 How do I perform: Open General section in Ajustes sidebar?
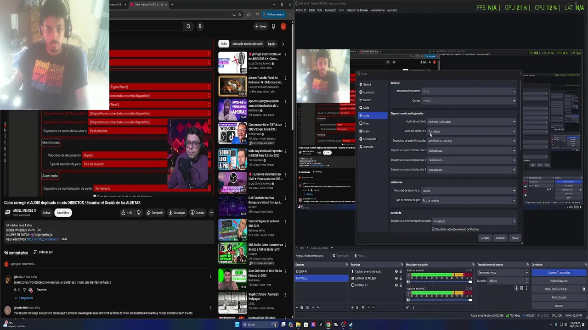click(x=373, y=84)
